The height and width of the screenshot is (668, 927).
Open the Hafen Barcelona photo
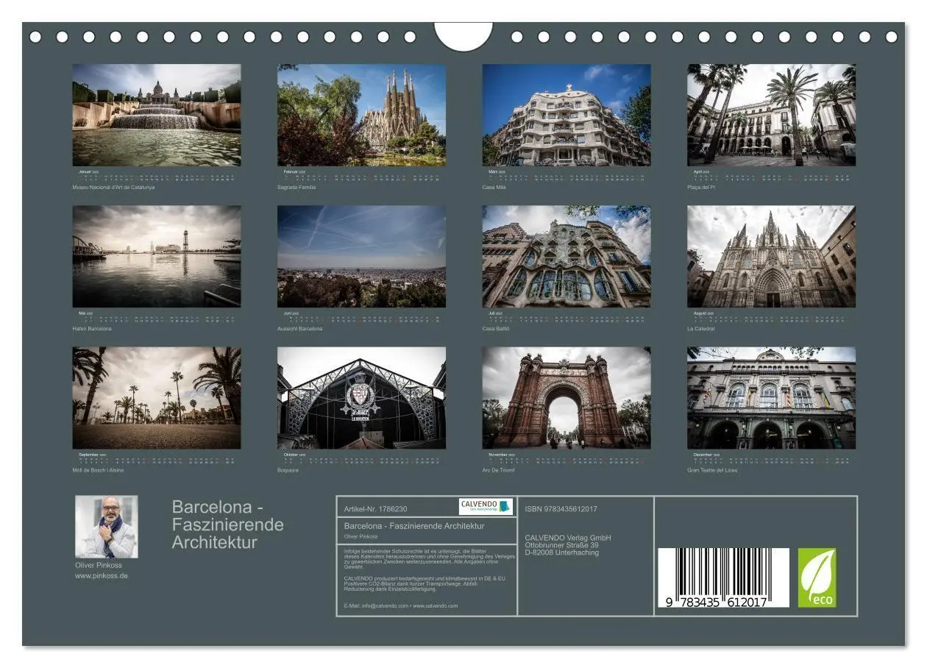click(x=157, y=256)
